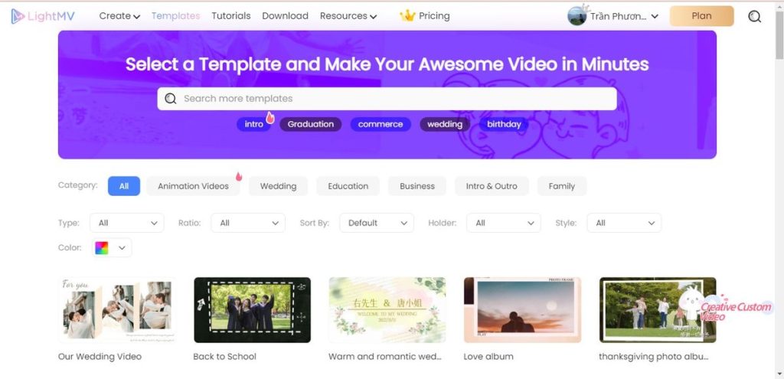
Task: Open the Tutorials page
Action: [231, 16]
